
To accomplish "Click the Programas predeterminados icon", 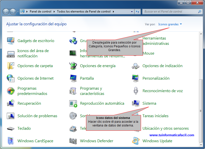I will pyautogui.click(x=10, y=91).
